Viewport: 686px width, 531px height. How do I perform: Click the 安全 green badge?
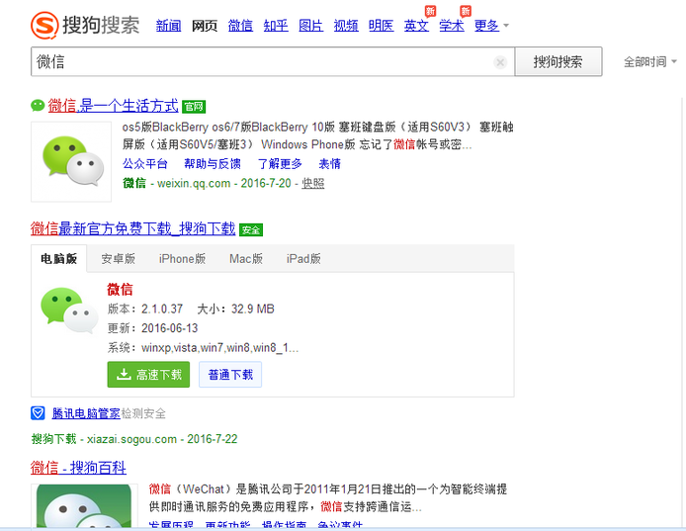pyautogui.click(x=251, y=229)
